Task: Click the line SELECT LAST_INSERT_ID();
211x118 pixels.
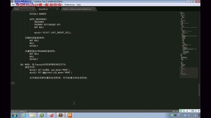Action: [x=53, y=32]
